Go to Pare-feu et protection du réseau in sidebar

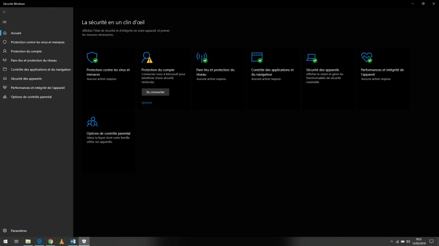tap(33, 60)
